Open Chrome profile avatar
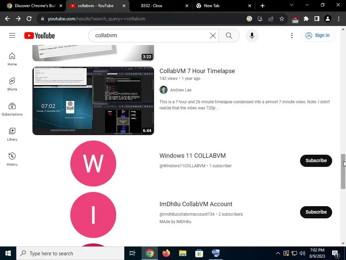This screenshot has height=260, width=346. click(x=328, y=19)
